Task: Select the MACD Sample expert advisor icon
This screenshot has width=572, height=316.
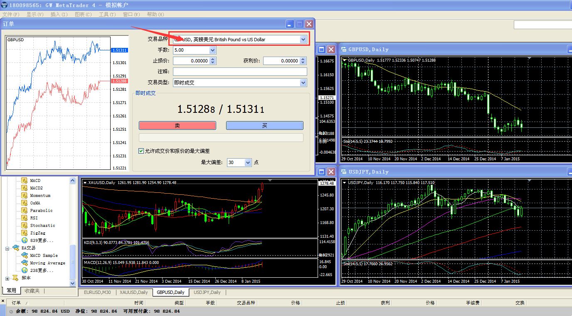Action: [24, 256]
